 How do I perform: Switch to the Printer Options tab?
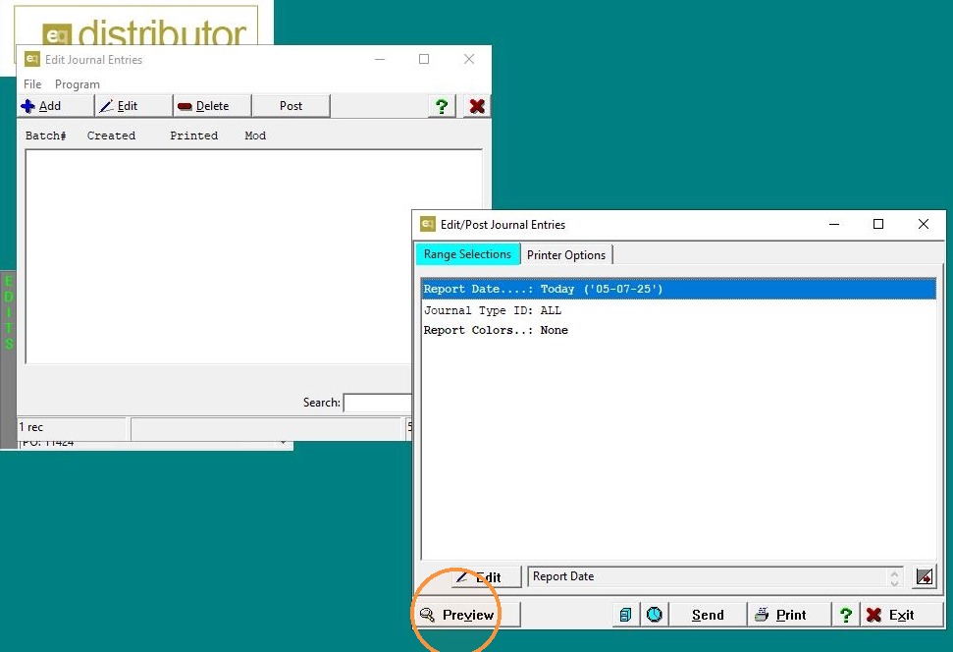click(x=566, y=255)
